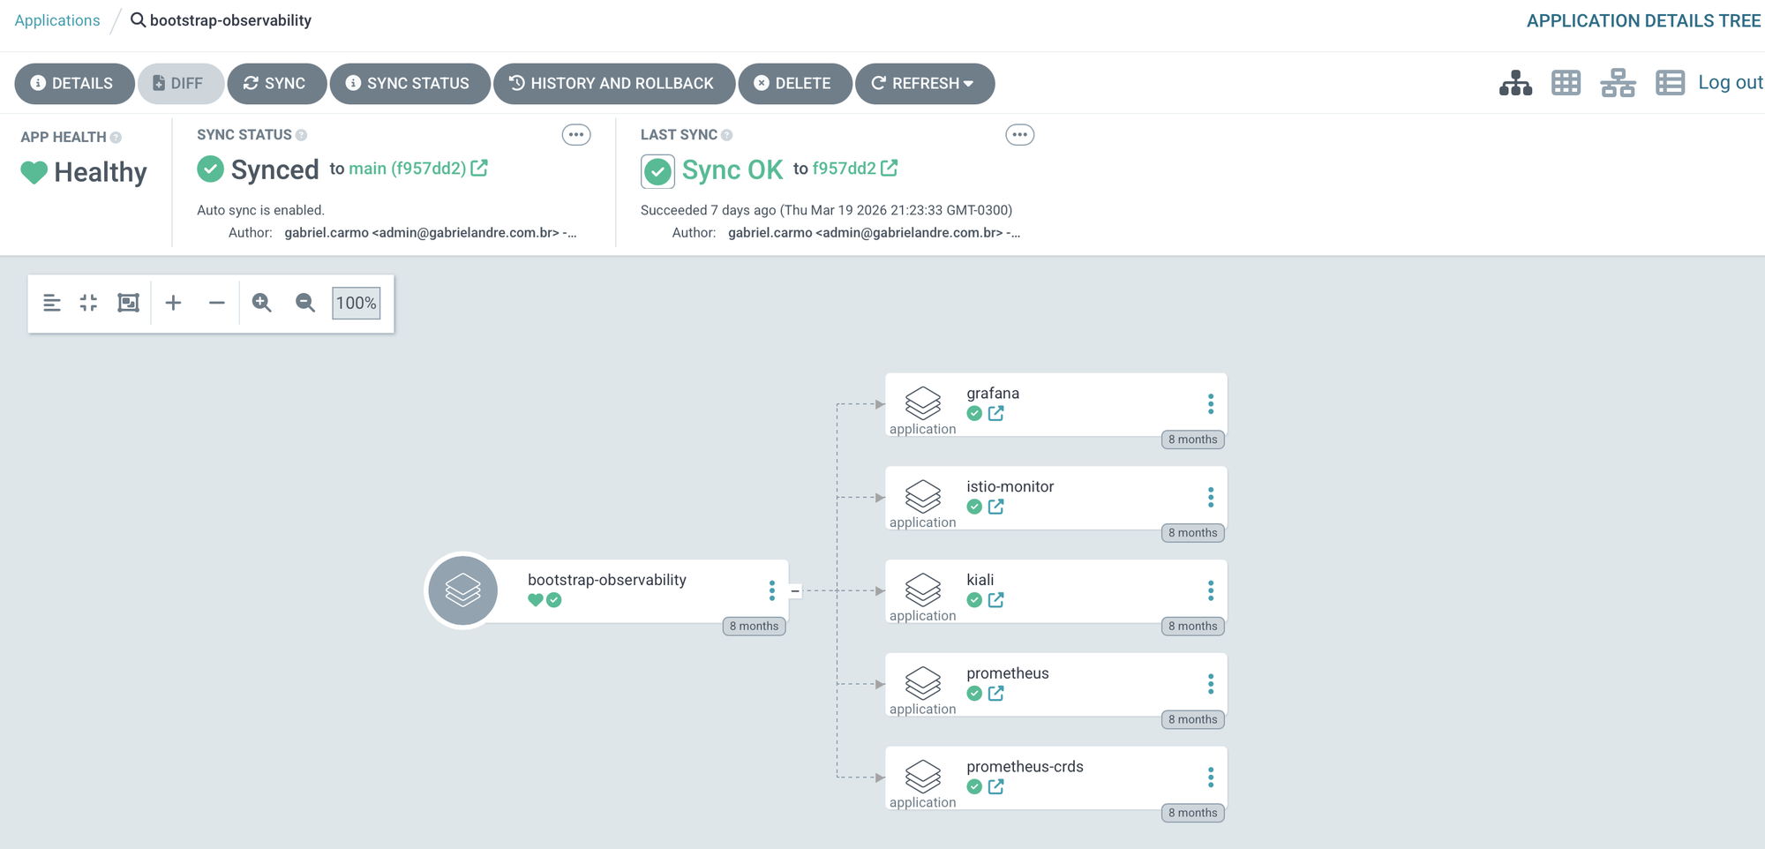Viewport: 1765px width, 849px height.
Task: Click the zoom in magnifier icon
Action: 261,303
